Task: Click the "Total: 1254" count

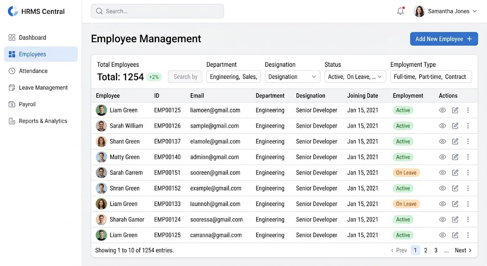Action: pos(120,77)
